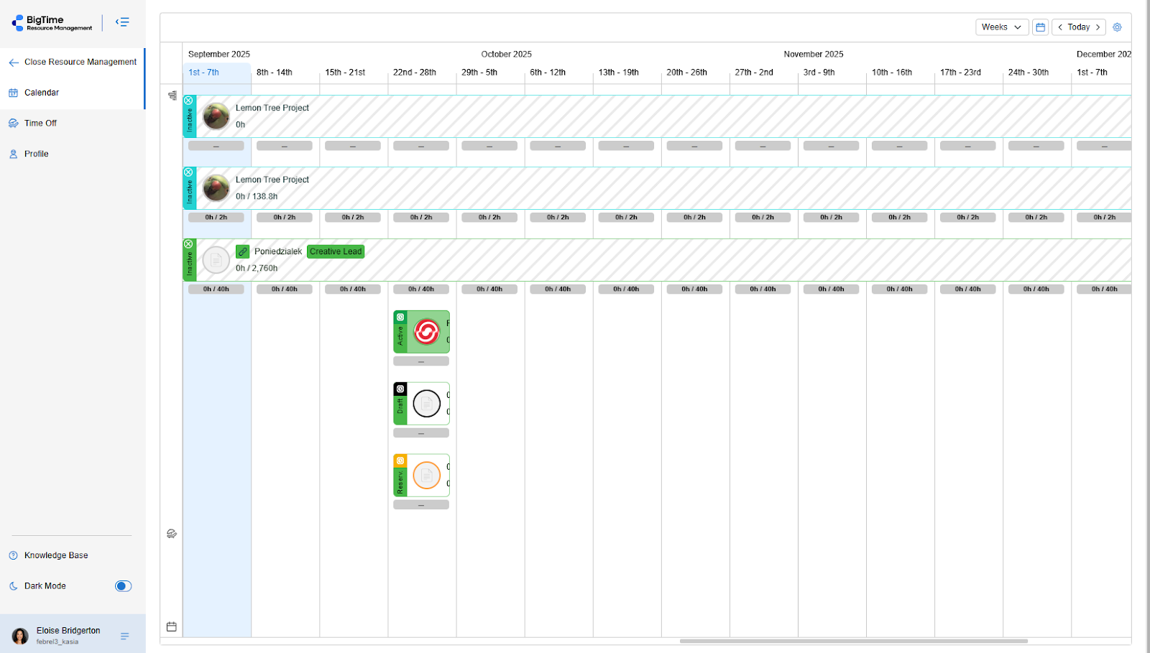
Task: Click Close Resource Management link
Action: pos(80,62)
